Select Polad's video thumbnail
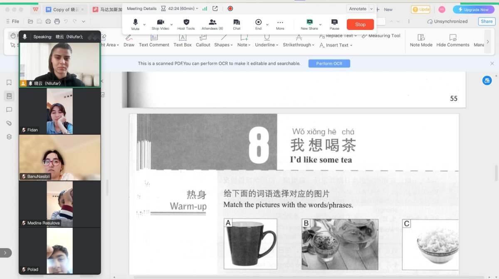 (59, 251)
